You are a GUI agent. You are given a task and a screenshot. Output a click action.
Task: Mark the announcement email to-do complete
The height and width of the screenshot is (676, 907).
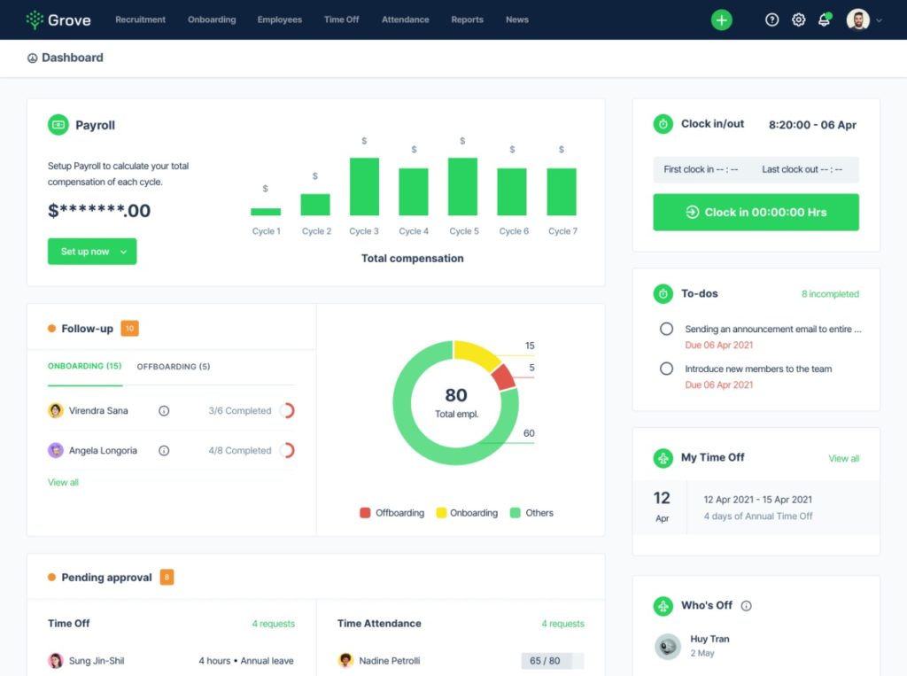click(666, 329)
